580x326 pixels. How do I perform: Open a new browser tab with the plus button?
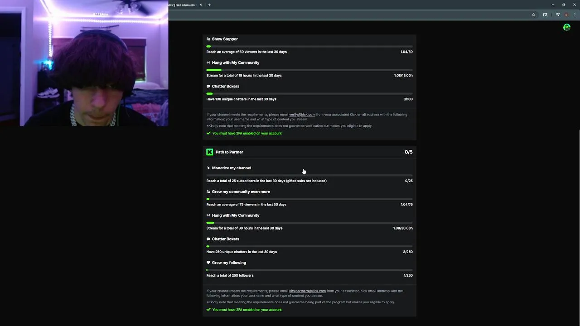click(x=209, y=5)
